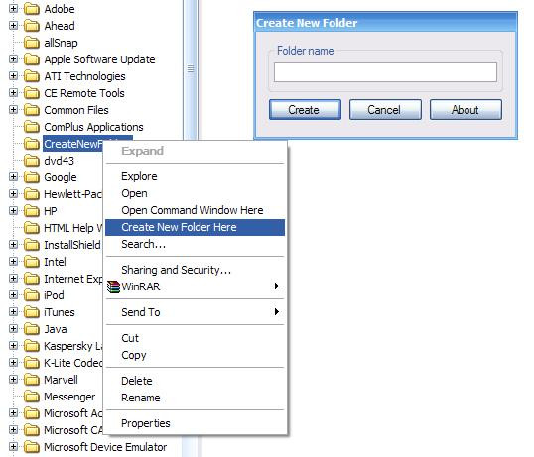Screen dimensions: 534x457
Task: Click the Ahead folder icon
Action: 32,26
